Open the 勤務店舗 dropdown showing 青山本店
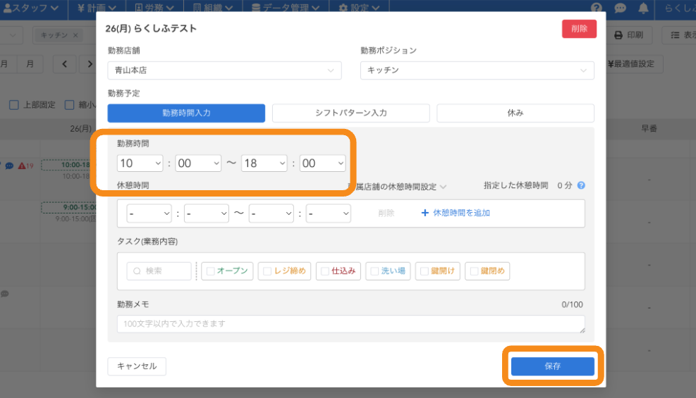Image resolution: width=696 pixels, height=398 pixels. click(225, 70)
